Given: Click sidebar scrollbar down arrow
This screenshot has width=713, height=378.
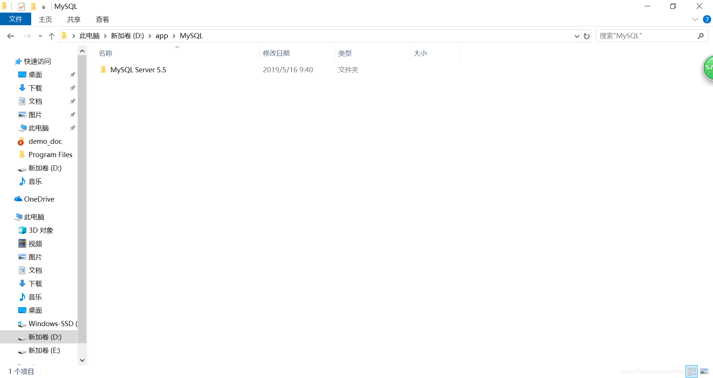Looking at the screenshot, I should (82, 360).
